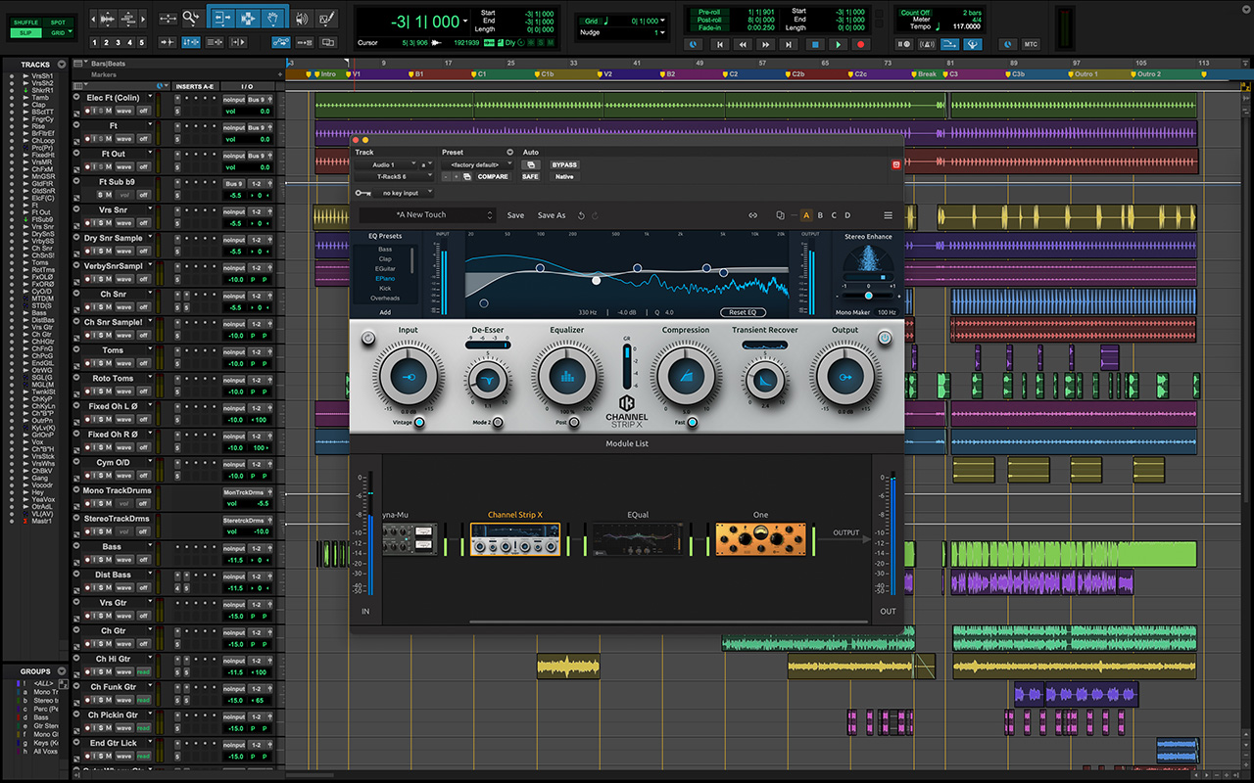Click the metronome icon near the Nudge field

click(606, 22)
